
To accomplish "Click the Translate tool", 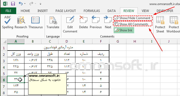I will [53, 22].
